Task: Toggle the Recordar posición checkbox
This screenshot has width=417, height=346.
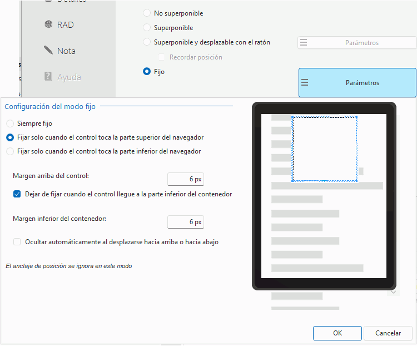Action: click(161, 57)
